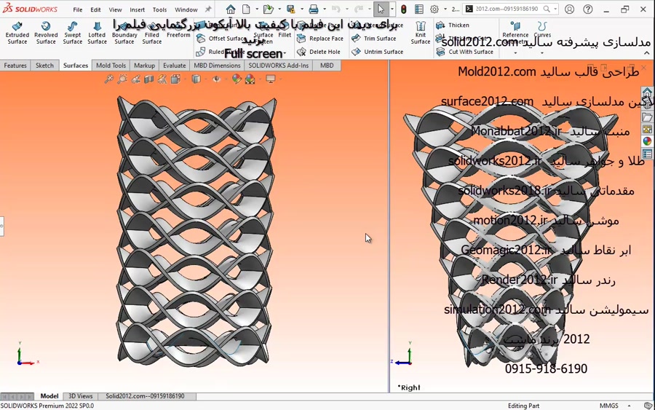Open the Options gear icon
The image size is (655, 410).
(x=434, y=9)
